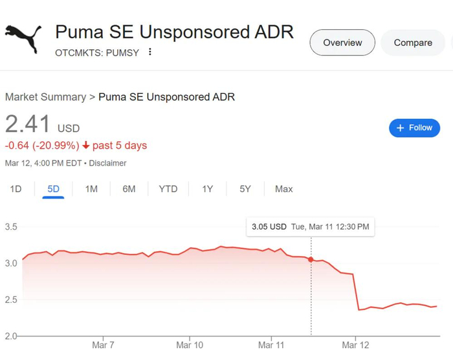The width and height of the screenshot is (453, 350).
Task: Switch chart to 1M range
Action: pyautogui.click(x=91, y=189)
